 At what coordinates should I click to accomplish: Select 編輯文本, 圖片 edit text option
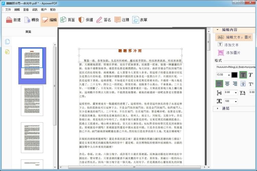[x=234, y=37]
